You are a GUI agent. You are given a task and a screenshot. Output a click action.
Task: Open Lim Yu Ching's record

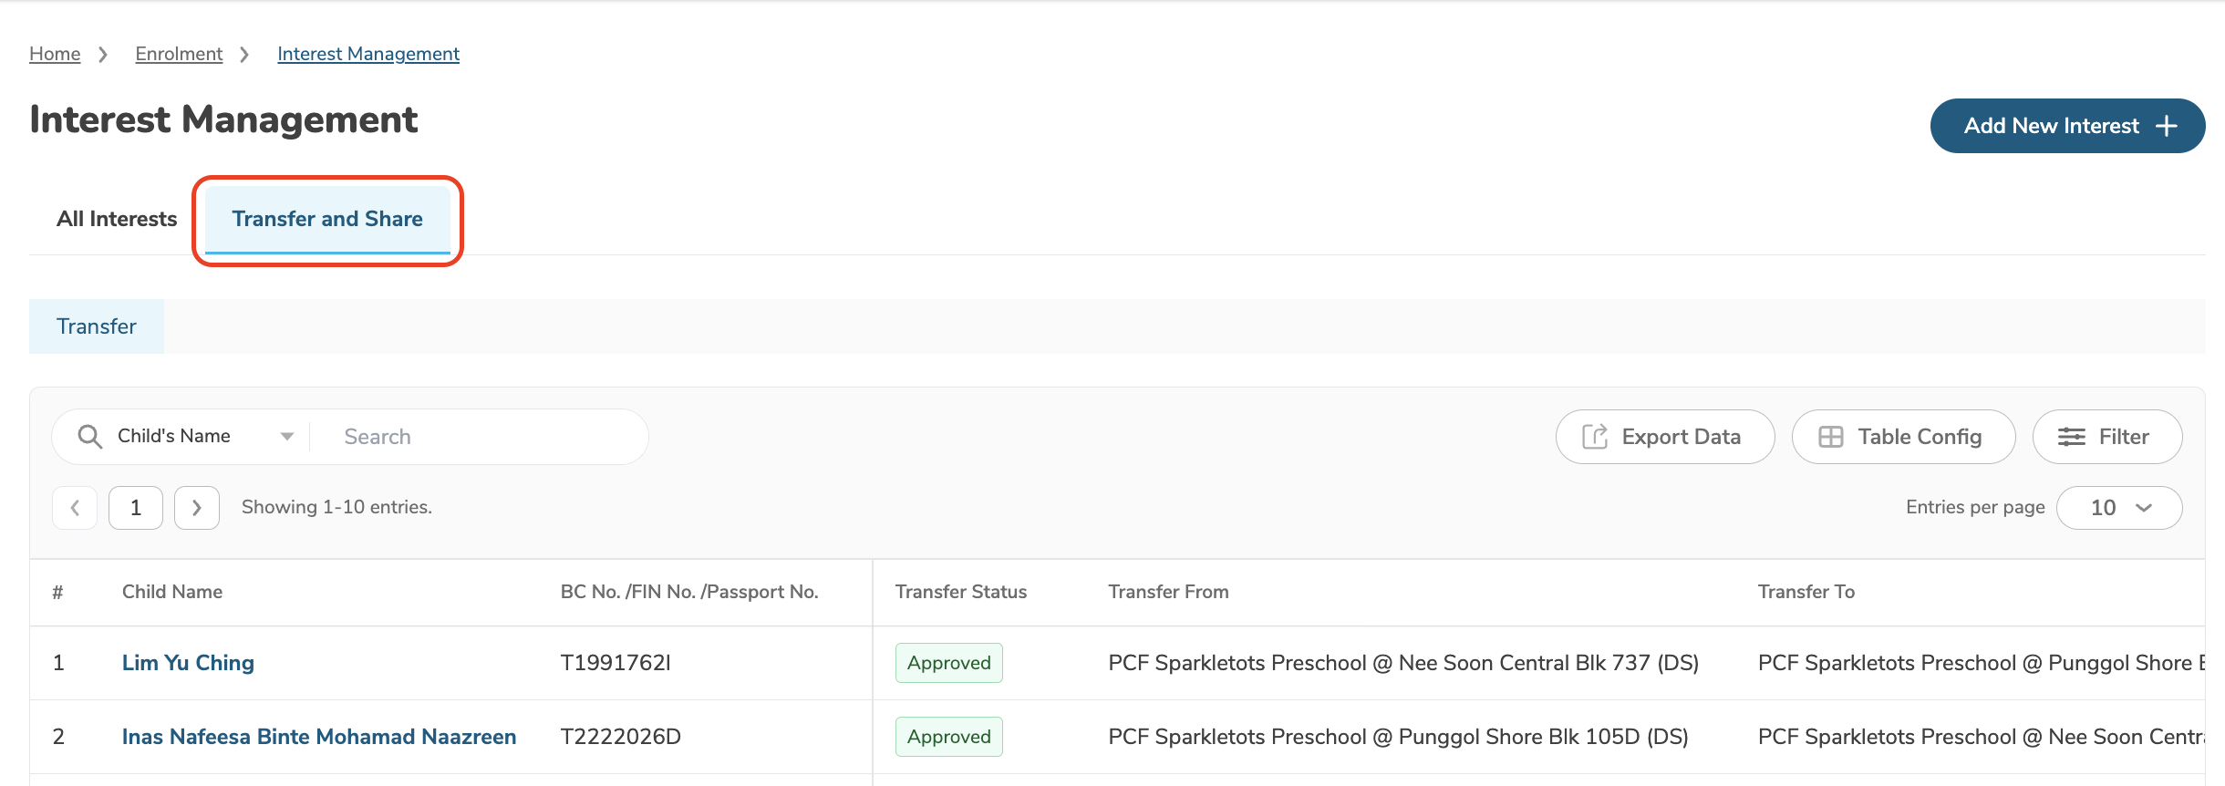point(188,663)
